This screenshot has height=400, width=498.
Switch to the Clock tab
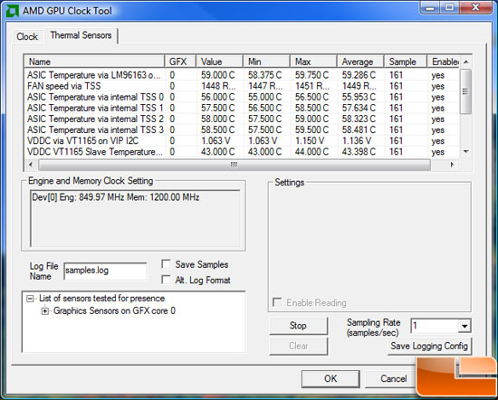pos(27,36)
